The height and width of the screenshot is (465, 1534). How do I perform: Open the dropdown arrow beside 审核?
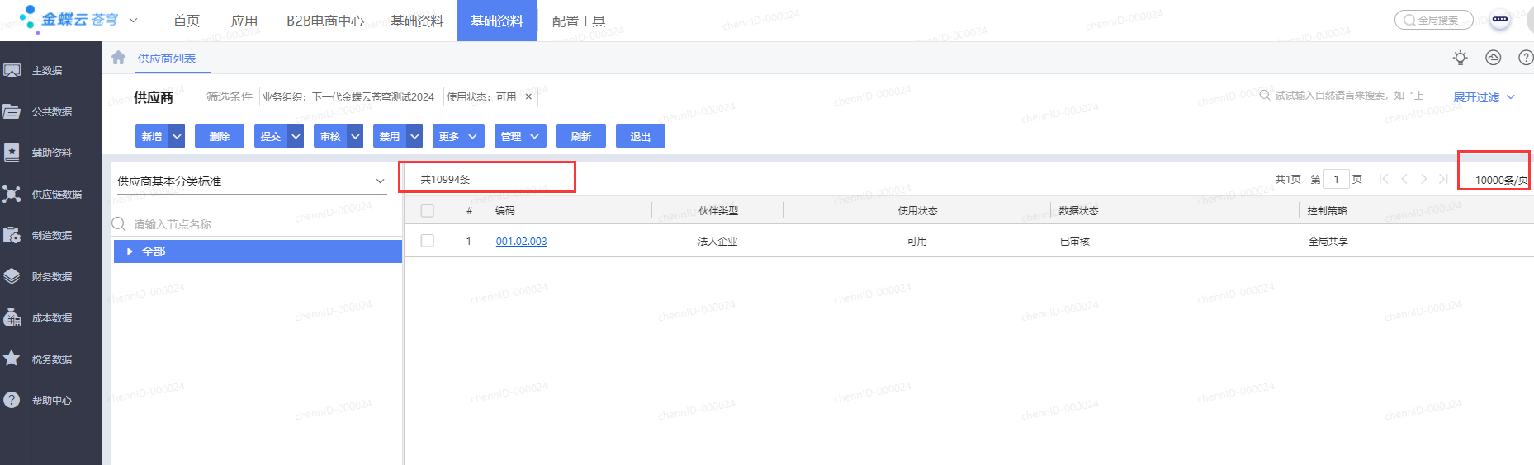356,136
